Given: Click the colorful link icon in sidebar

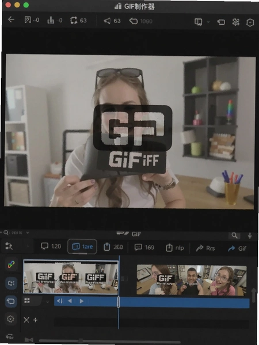Looking at the screenshot, I should pyautogui.click(x=11, y=264).
